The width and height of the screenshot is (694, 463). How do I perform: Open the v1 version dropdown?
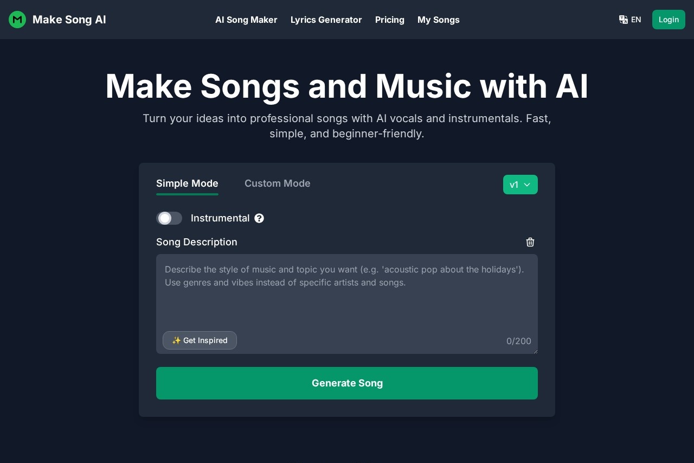(519, 185)
